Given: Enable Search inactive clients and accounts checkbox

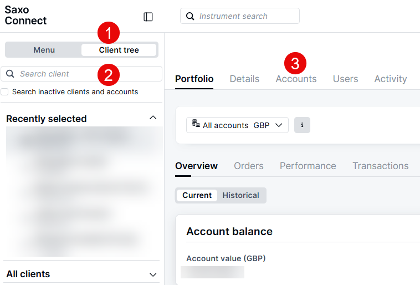Looking at the screenshot, I should (x=4, y=91).
